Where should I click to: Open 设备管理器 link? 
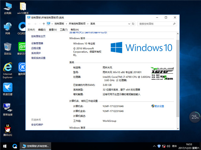pos(37,43)
